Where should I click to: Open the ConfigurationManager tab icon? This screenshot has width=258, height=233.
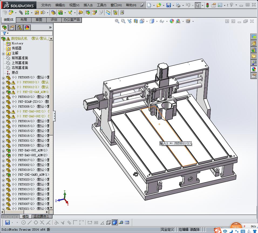[x=19, y=28]
